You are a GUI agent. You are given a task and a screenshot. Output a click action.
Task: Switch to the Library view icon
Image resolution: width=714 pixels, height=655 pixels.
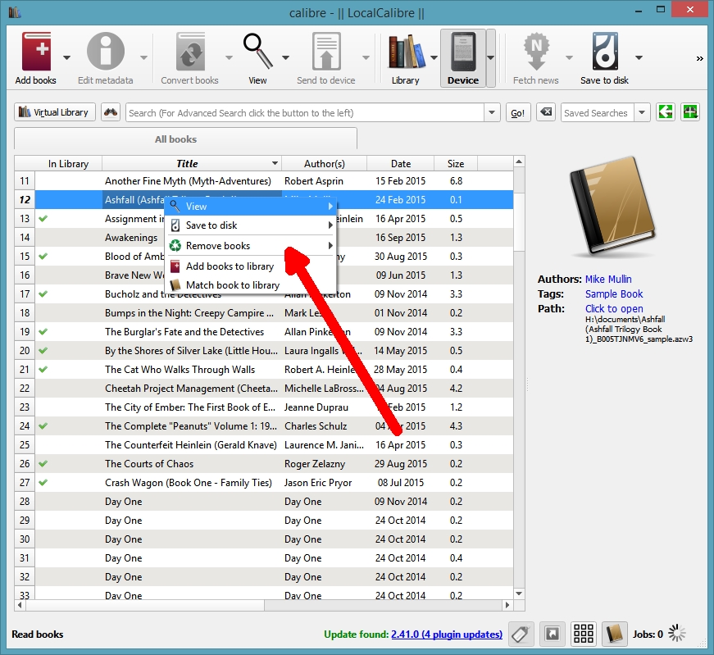(405, 52)
